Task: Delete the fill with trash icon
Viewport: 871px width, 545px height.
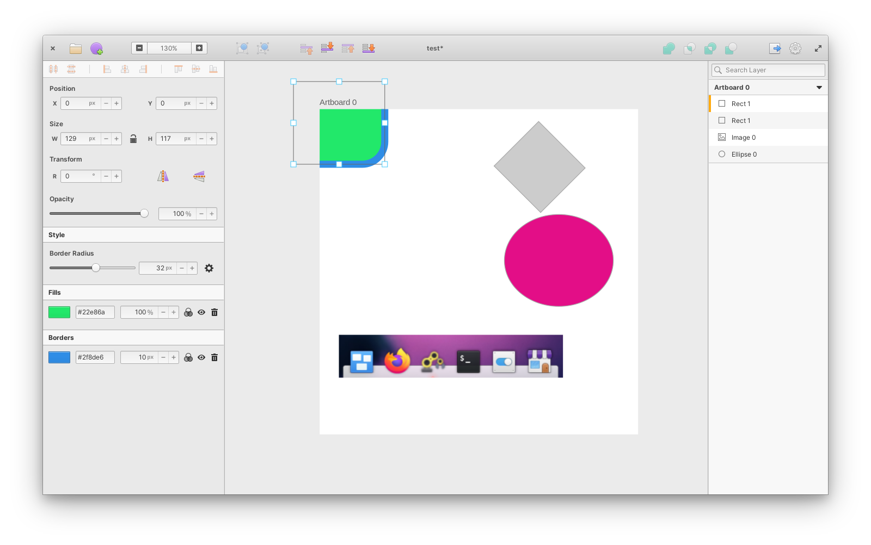Action: point(214,312)
